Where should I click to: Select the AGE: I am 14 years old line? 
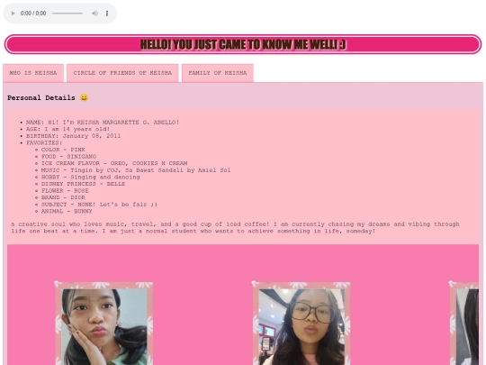point(67,129)
